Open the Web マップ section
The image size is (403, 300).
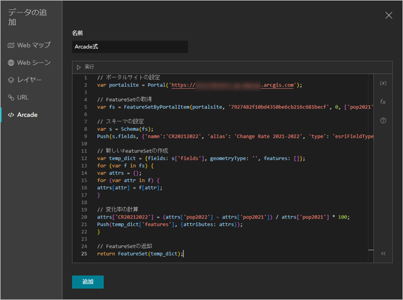pos(29,45)
